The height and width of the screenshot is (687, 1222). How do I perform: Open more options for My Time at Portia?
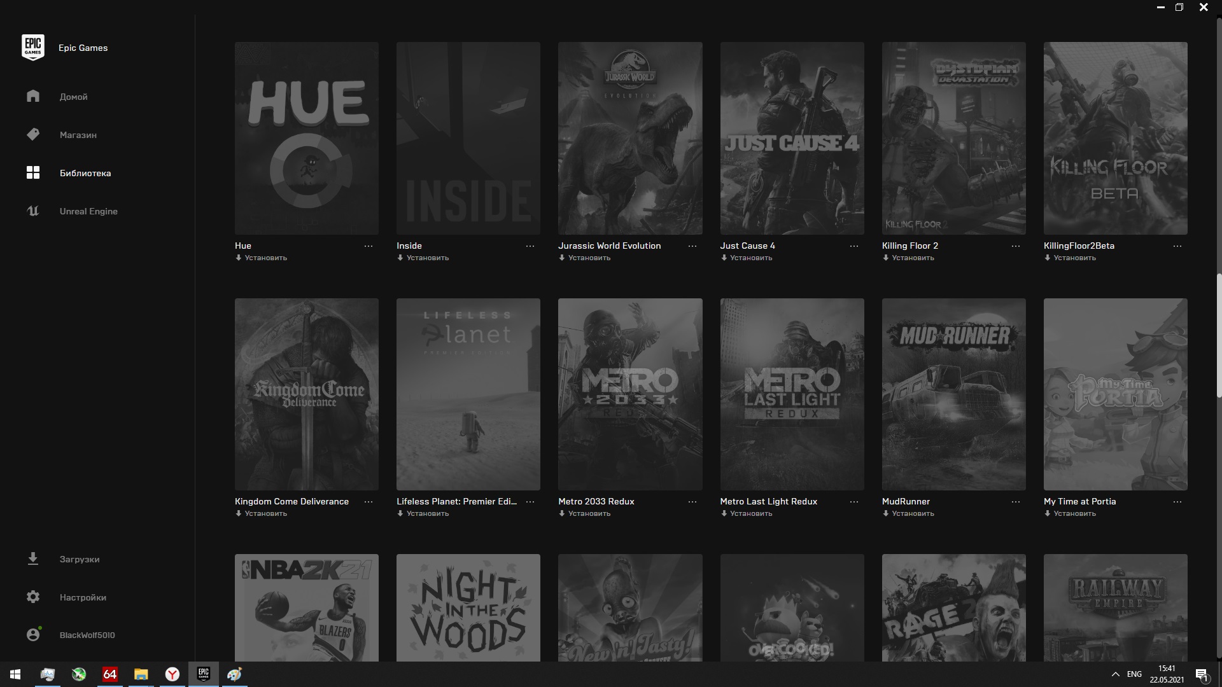[1177, 501]
